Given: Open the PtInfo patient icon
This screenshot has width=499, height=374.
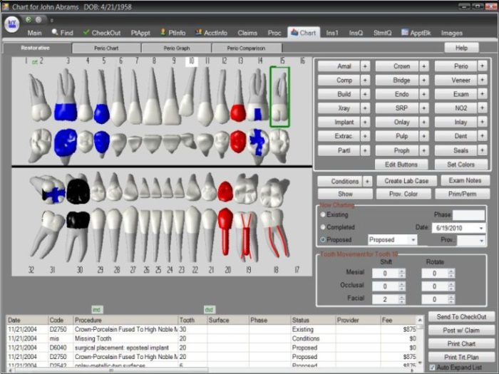Looking at the screenshot, I should 163,32.
